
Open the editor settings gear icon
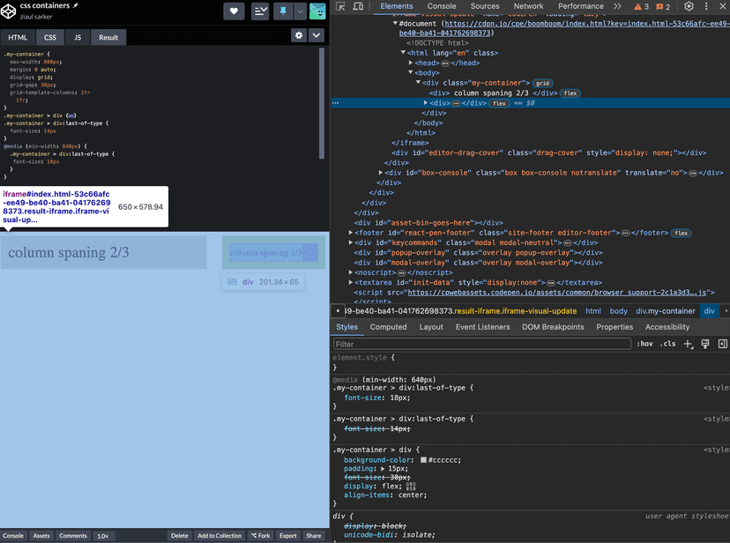(300, 36)
